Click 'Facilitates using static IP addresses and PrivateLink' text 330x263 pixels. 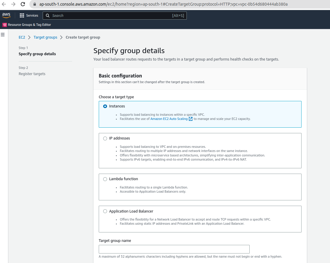click(182, 224)
